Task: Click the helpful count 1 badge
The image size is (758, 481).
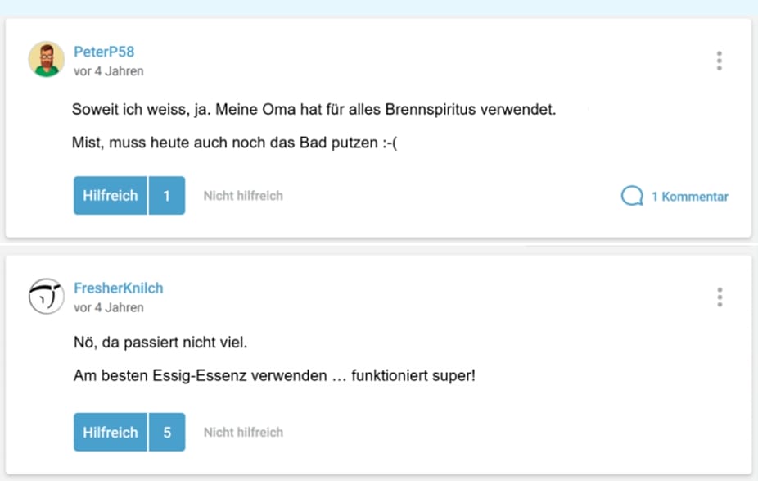Action: tap(167, 196)
